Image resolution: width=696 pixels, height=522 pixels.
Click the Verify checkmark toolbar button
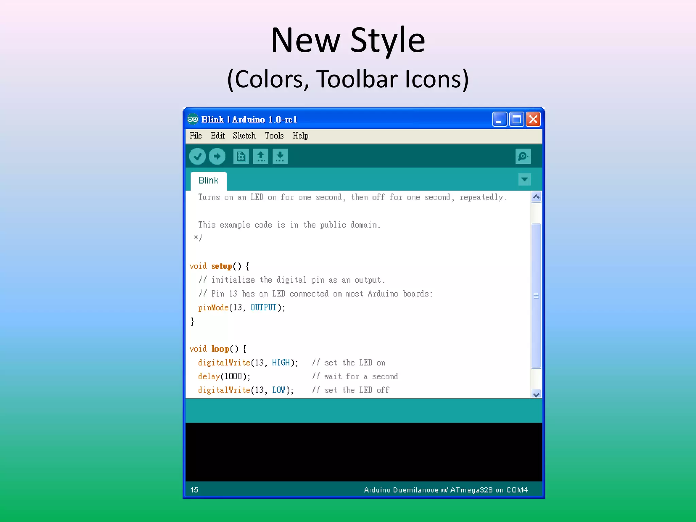197,156
